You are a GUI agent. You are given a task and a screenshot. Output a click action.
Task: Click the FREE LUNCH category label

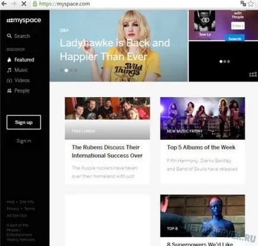pyautogui.click(x=83, y=131)
